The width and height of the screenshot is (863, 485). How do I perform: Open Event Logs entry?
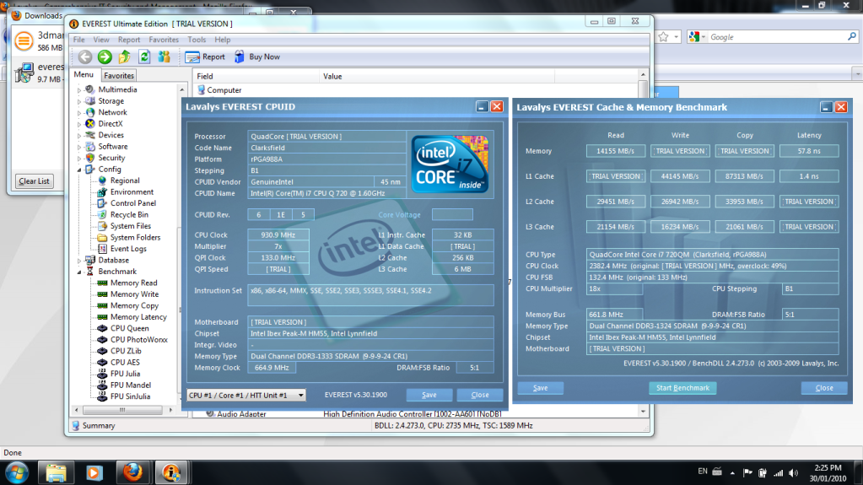coord(128,249)
